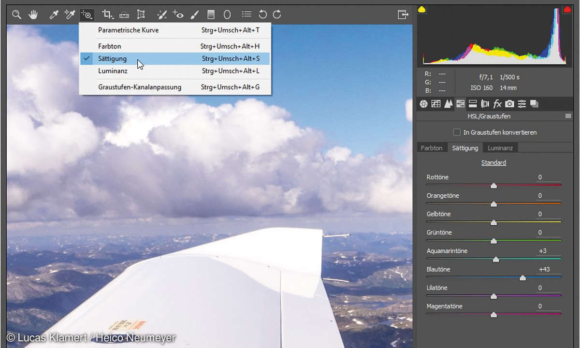Image resolution: width=580 pixels, height=348 pixels.
Task: Click the Lilatöne slider handle
Action: tap(493, 296)
